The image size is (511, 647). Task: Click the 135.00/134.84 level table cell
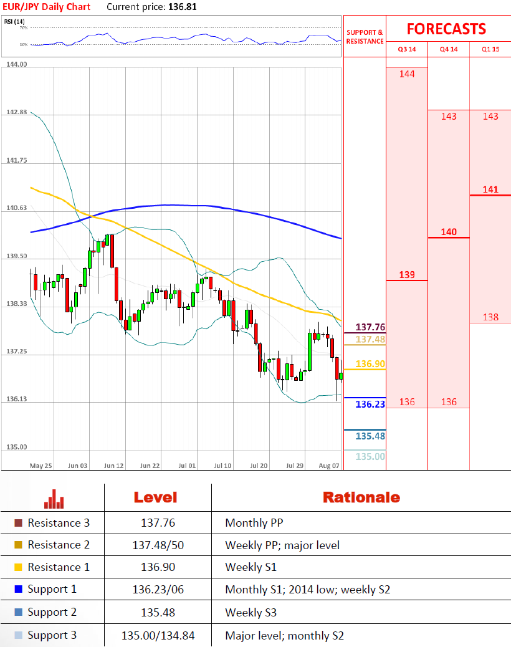pyautogui.click(x=158, y=635)
